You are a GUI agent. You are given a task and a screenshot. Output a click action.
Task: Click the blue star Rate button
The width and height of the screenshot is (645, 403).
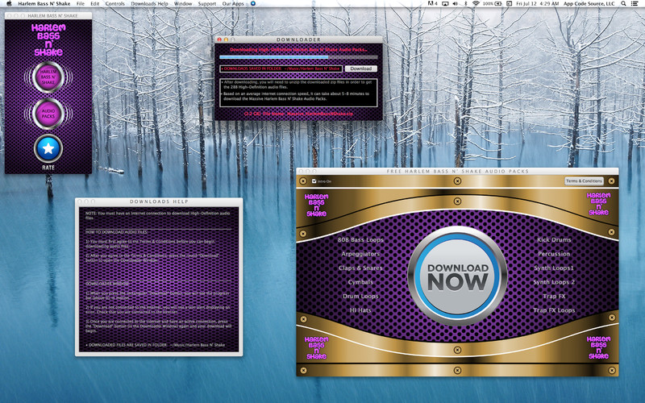48,148
